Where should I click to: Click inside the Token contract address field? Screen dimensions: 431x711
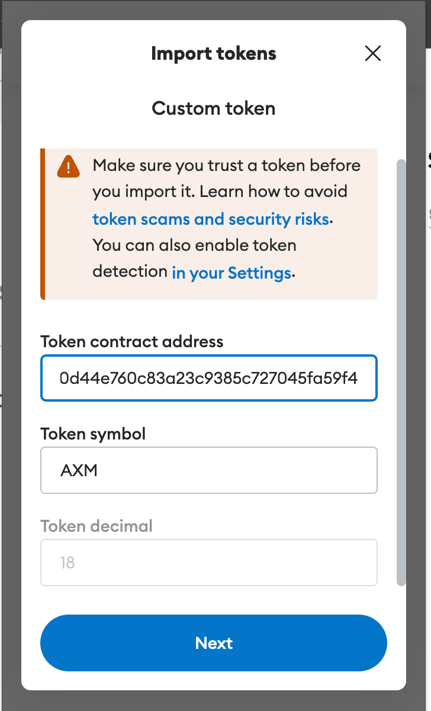point(209,377)
